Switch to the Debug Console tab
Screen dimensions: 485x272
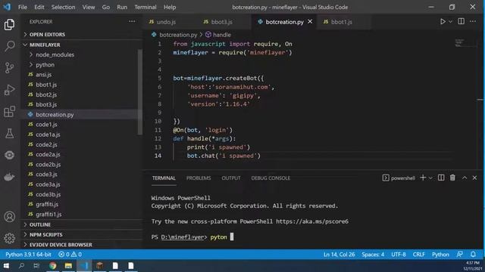point(271,178)
